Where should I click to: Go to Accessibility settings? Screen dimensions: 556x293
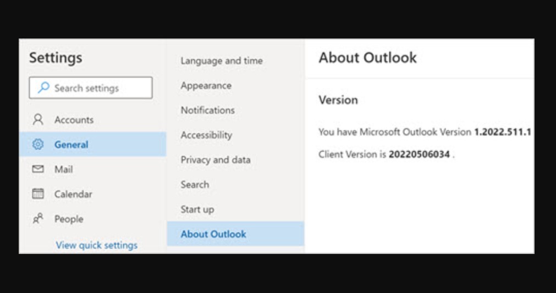(206, 135)
